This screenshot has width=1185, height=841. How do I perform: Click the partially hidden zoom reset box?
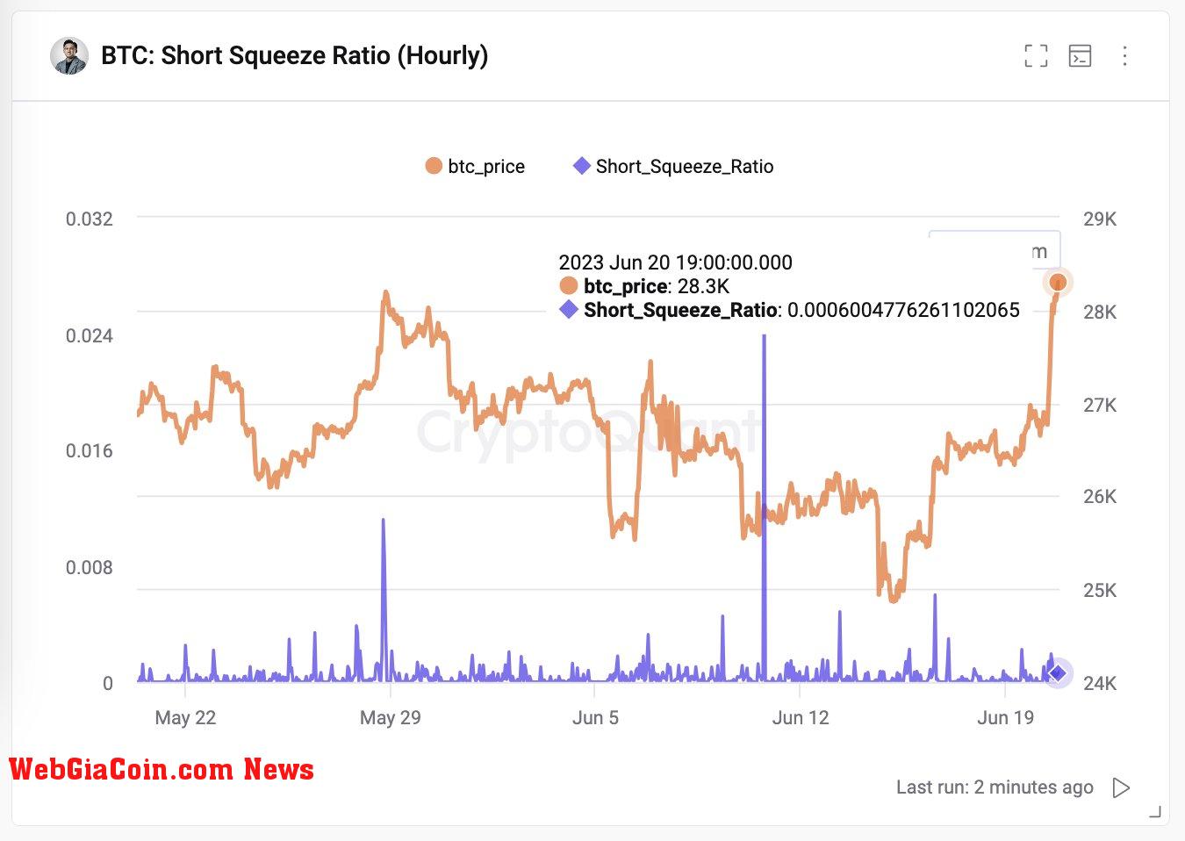995,250
